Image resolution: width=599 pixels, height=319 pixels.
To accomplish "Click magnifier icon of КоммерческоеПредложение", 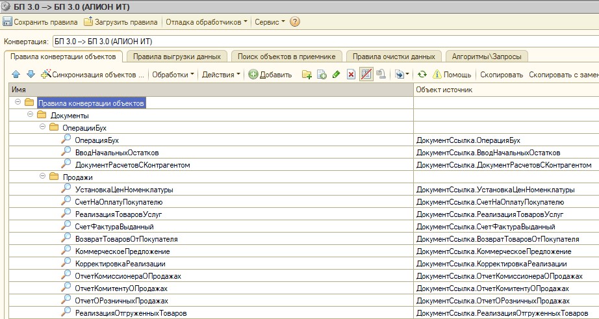I will pyautogui.click(x=66, y=250).
